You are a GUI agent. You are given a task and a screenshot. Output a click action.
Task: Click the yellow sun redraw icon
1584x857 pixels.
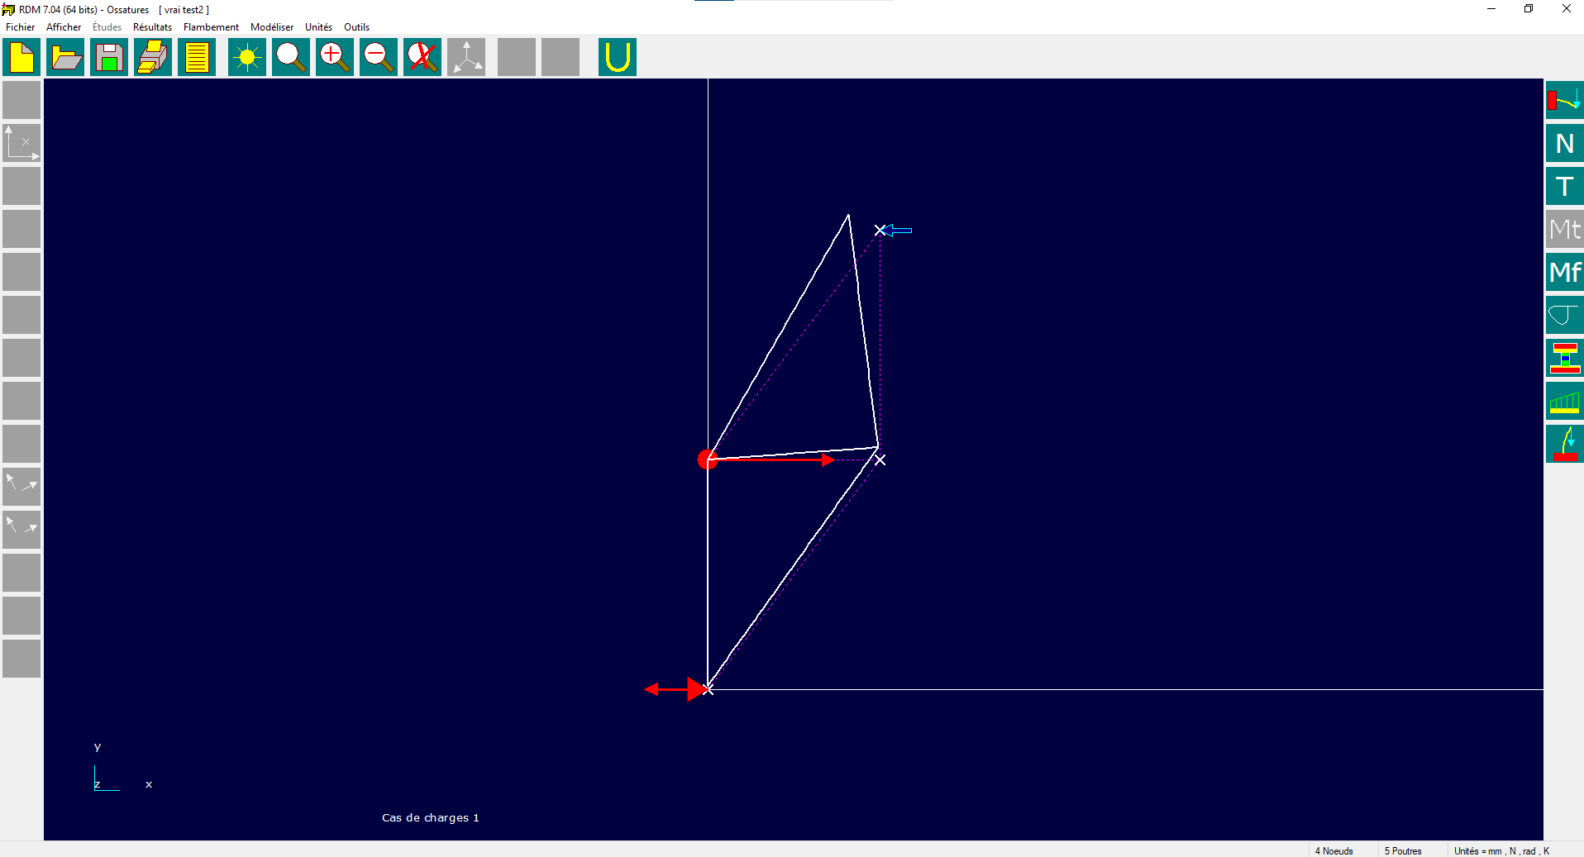(x=247, y=57)
